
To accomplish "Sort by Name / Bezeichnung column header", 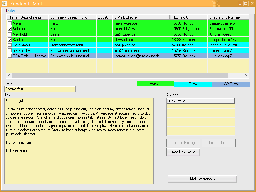I will 27,17.
